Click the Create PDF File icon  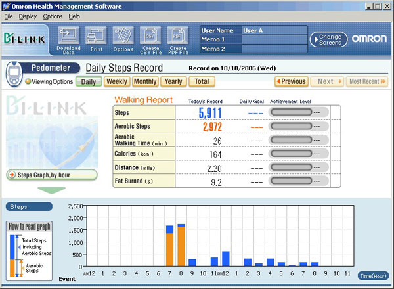pos(178,40)
